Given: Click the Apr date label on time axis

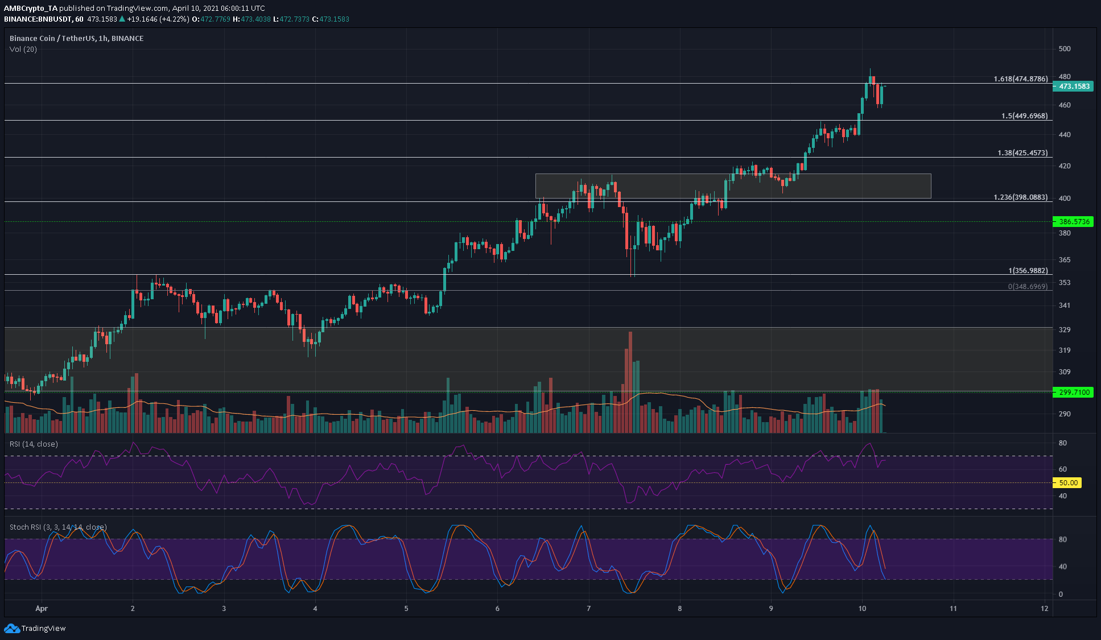Looking at the screenshot, I should 42,608.
